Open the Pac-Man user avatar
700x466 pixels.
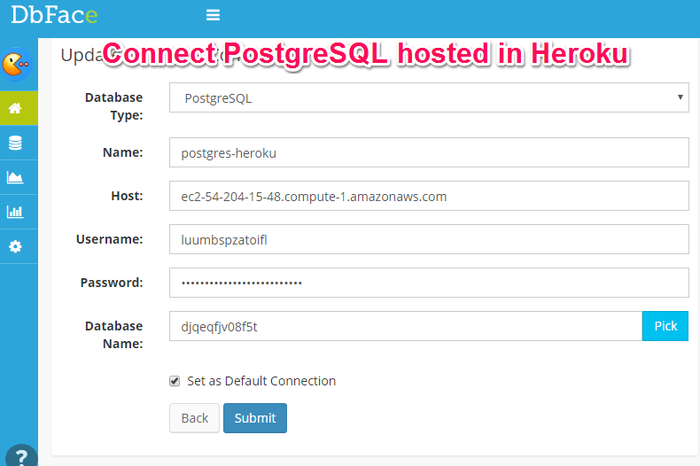point(17,65)
